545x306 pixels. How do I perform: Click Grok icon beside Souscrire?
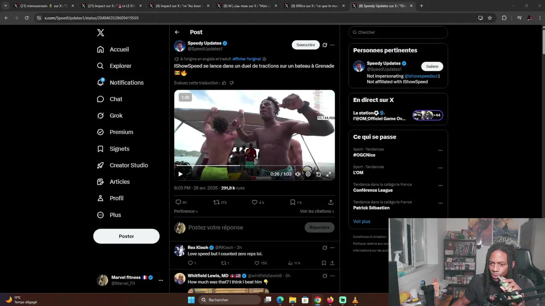pos(325,45)
